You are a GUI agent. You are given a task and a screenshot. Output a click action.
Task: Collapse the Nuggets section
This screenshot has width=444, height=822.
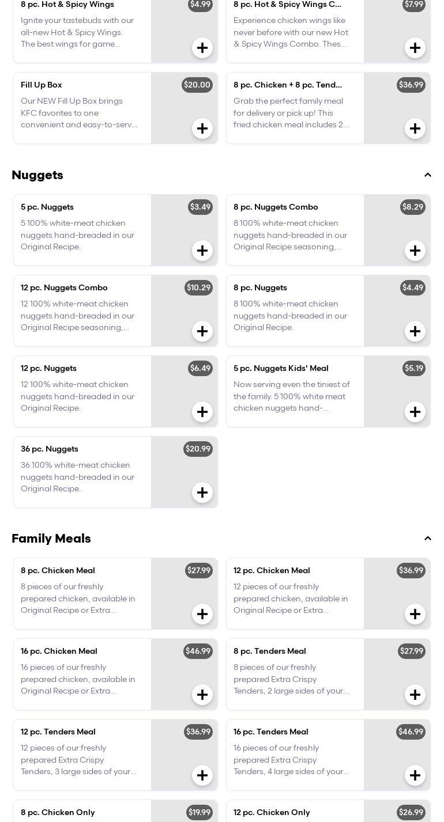[x=428, y=175]
